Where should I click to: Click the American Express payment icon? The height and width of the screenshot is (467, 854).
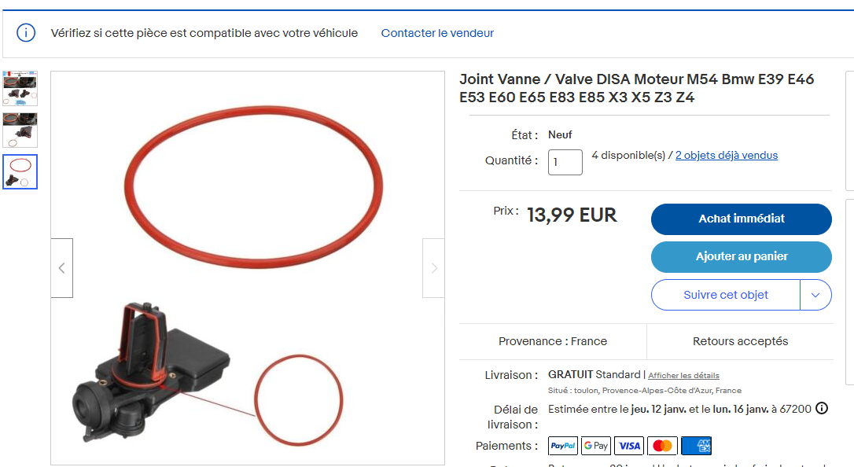696,446
